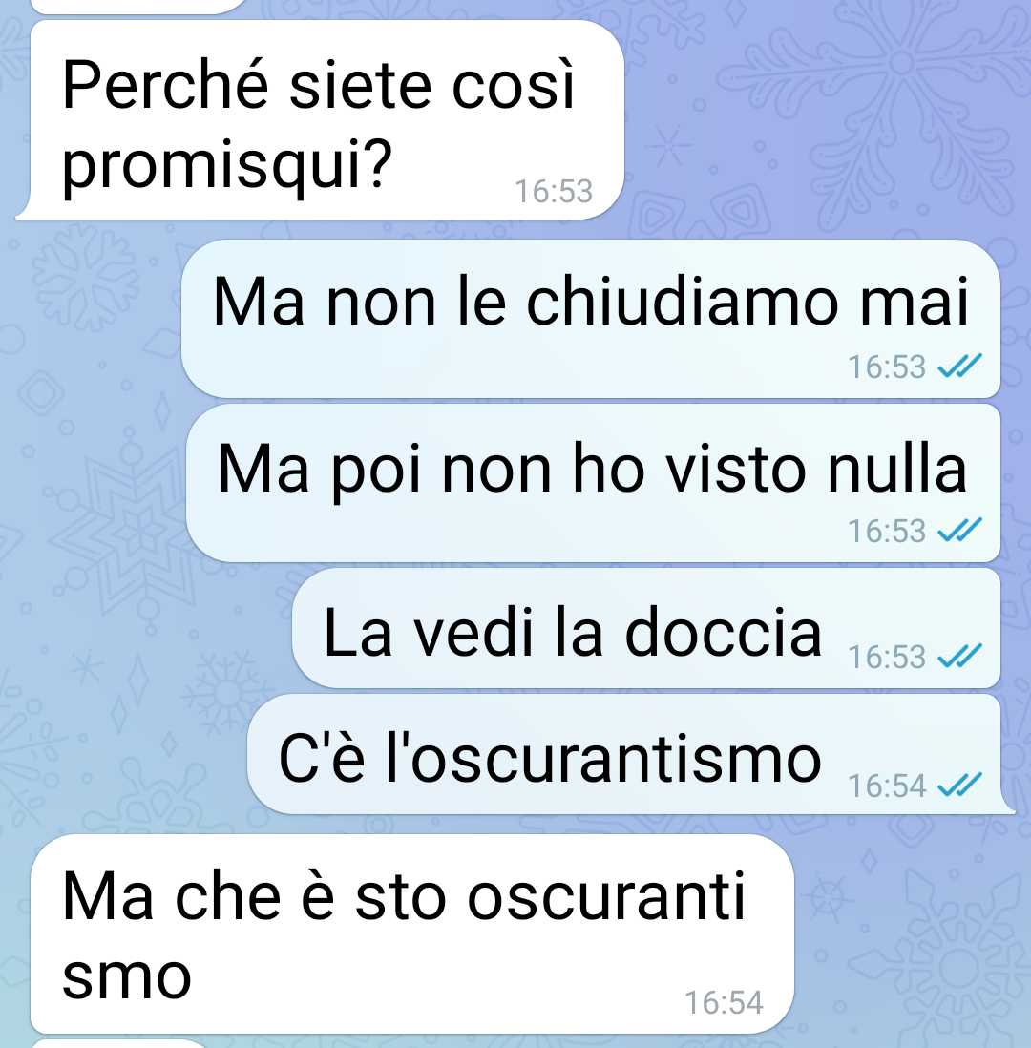The width and height of the screenshot is (1031, 1048).
Task: Tap the 16:54 timestamp on "C'è l'oscurantismo"
Action: pos(887,786)
